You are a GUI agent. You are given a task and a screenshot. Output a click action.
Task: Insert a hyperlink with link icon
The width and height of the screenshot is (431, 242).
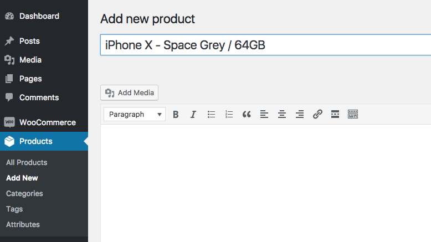click(317, 115)
